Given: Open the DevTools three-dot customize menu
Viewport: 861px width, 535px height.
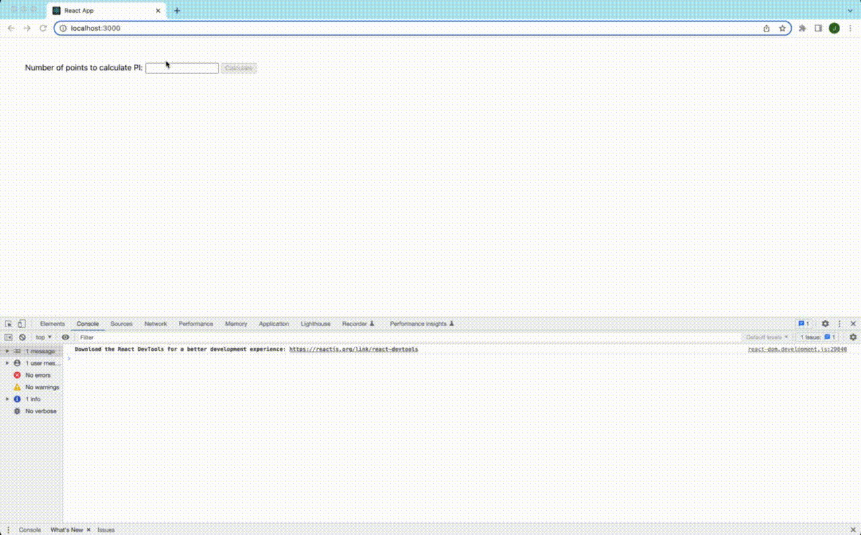Looking at the screenshot, I should pos(839,324).
